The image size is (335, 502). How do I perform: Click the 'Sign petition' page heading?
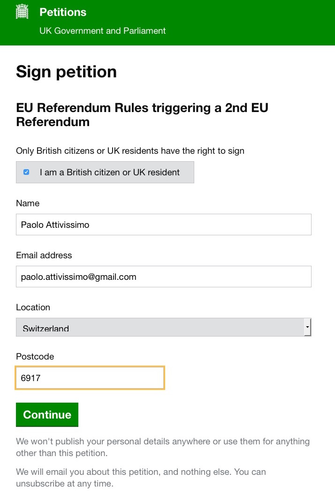[66, 72]
